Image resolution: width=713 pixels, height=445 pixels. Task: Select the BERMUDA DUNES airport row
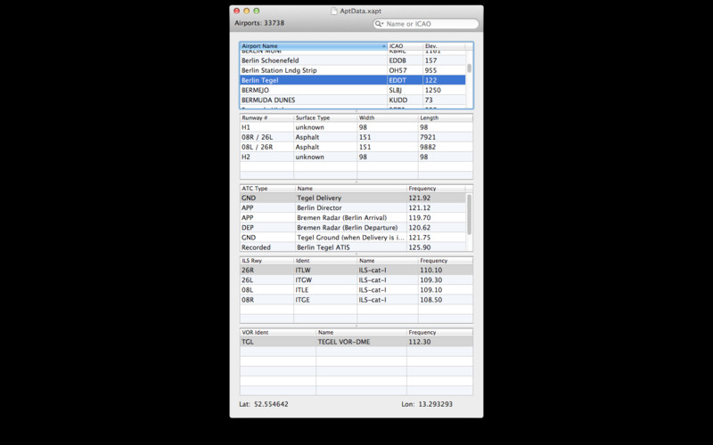[352, 100]
